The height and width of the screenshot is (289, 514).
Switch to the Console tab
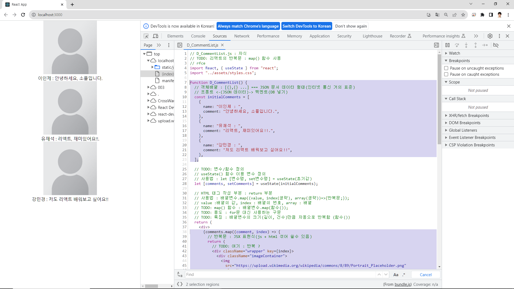[x=198, y=36]
